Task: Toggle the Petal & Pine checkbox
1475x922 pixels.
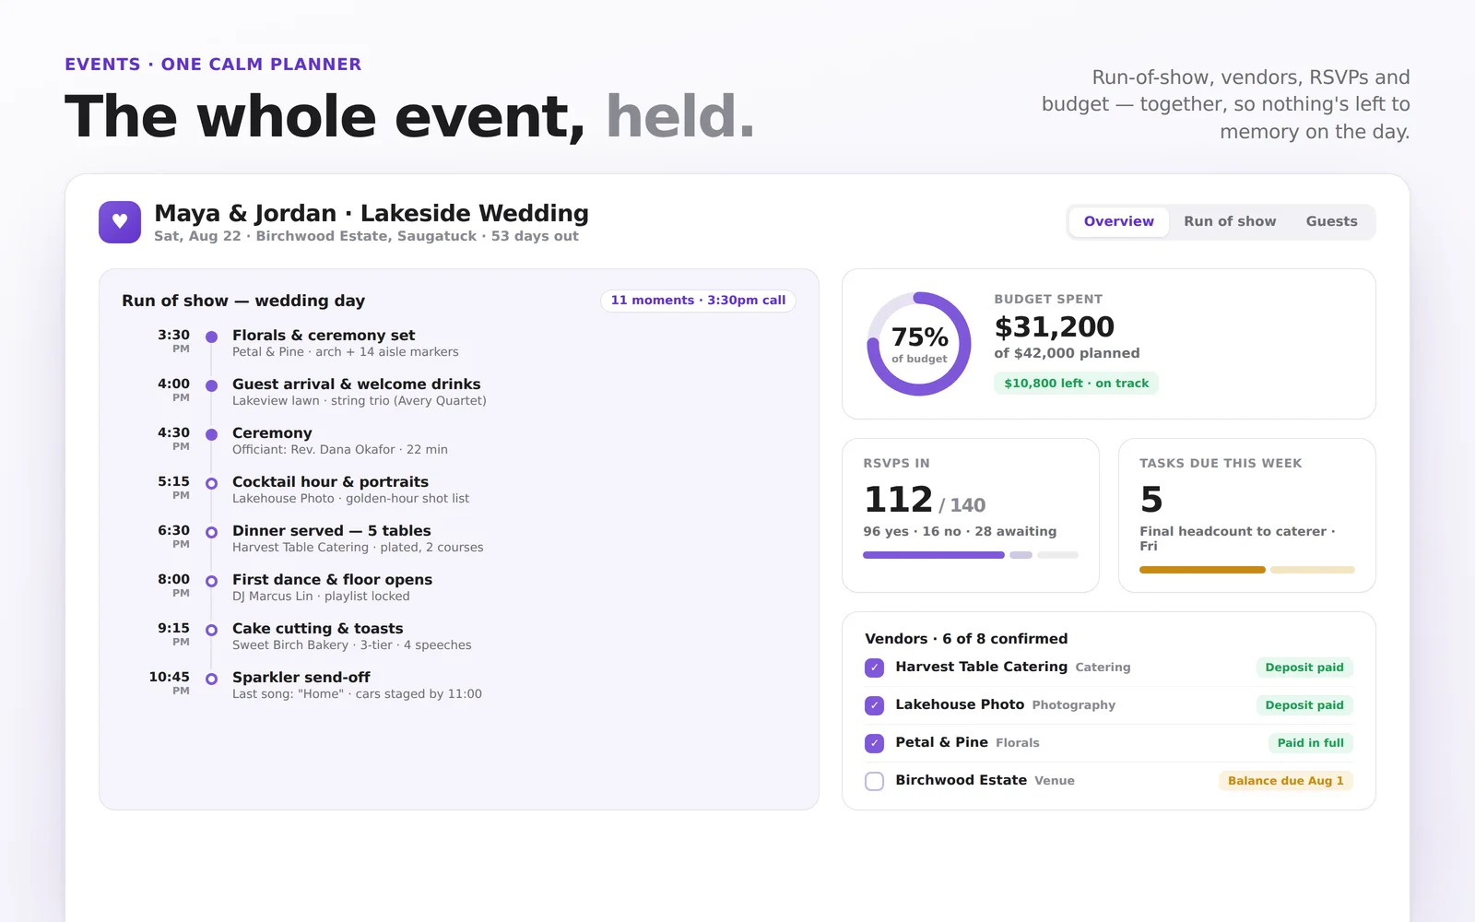Action: pos(875,743)
